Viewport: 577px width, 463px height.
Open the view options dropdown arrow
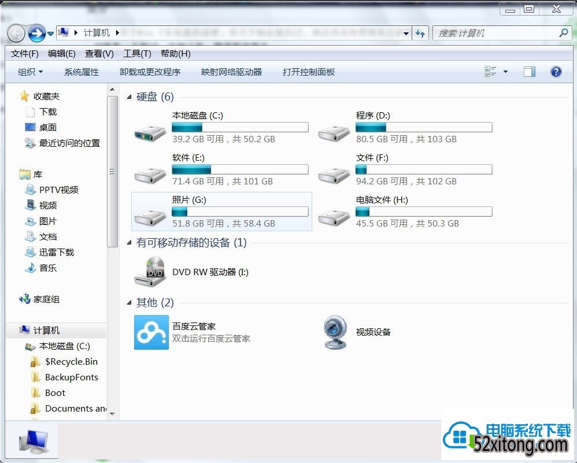tap(505, 72)
